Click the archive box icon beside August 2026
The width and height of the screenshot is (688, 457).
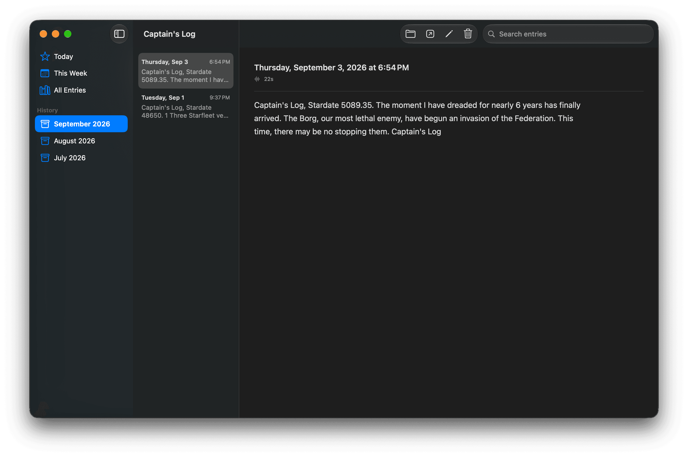point(45,141)
